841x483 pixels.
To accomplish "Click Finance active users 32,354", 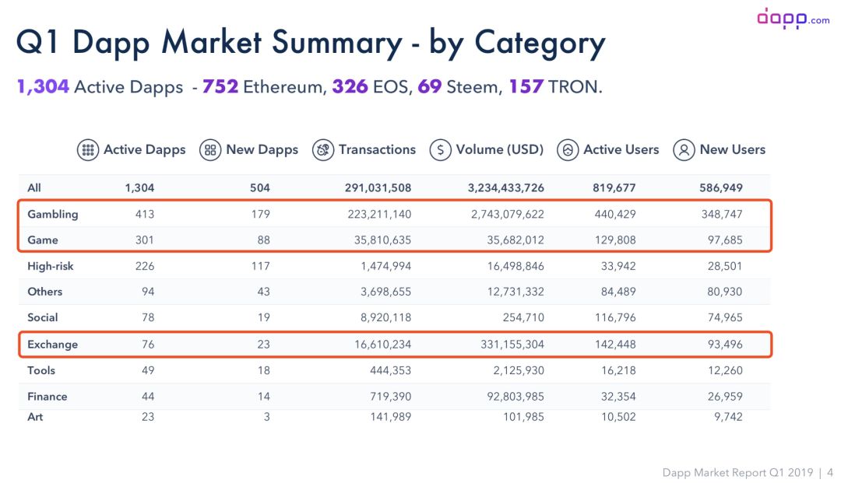I will pos(618,397).
